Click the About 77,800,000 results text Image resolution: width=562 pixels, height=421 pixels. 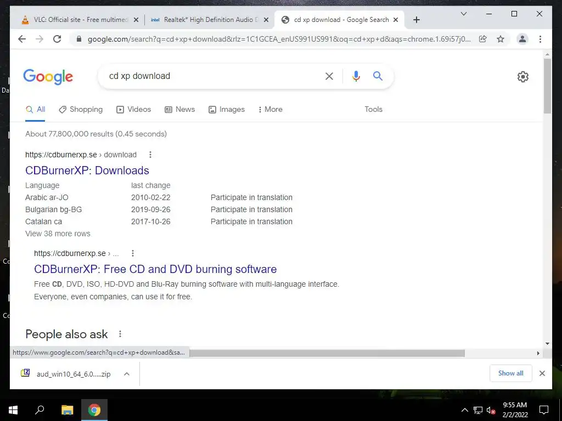95,134
